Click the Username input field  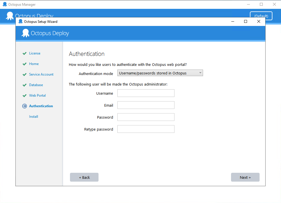146,93
